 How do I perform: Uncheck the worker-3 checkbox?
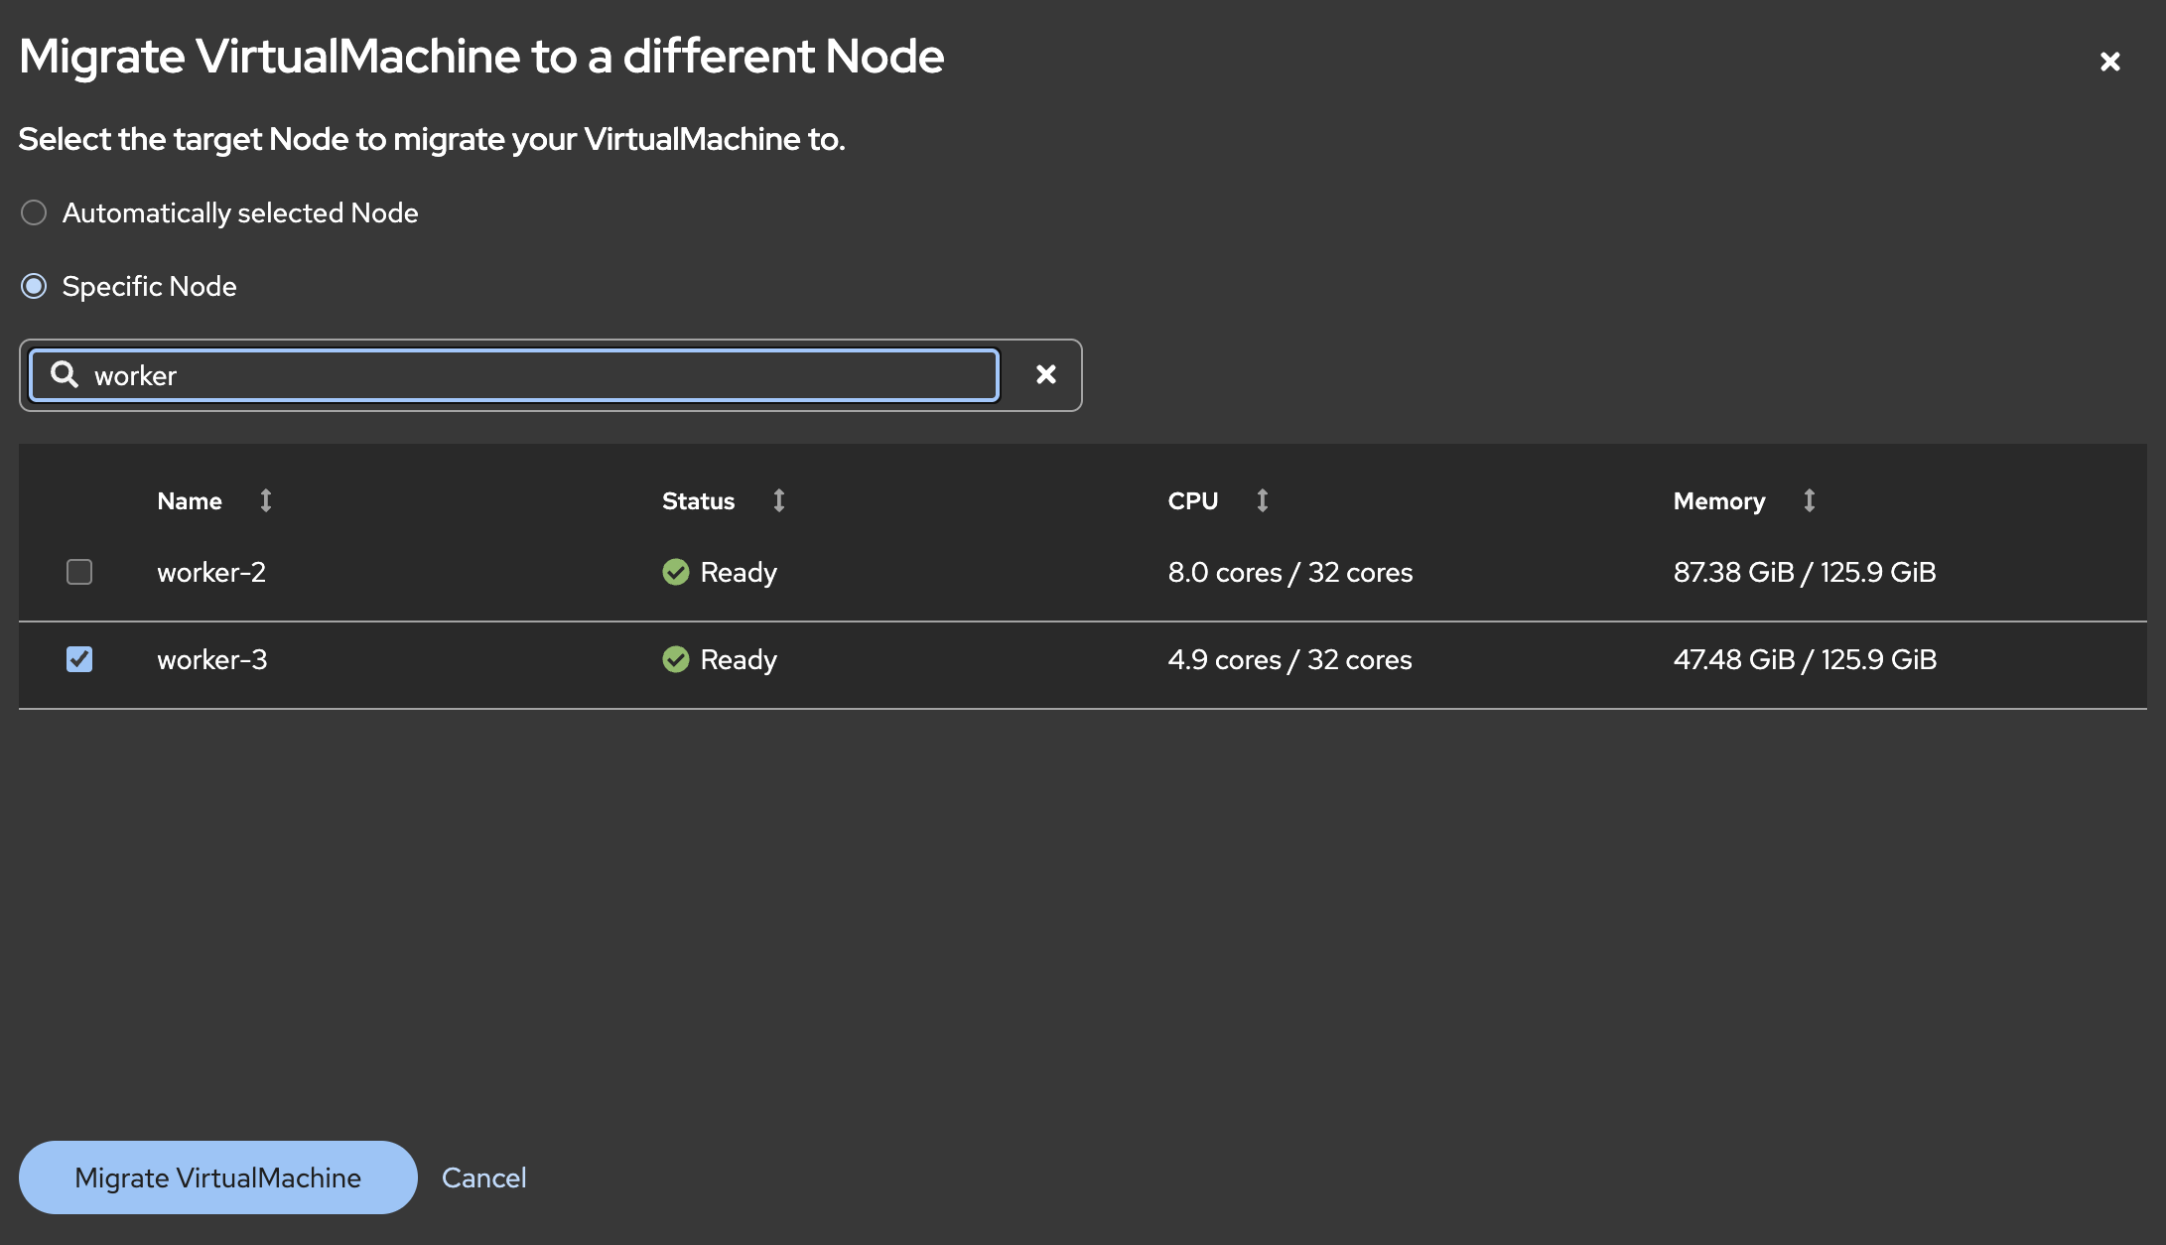79,659
